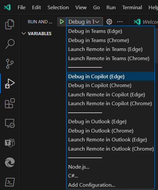Choose Launch Remote in Copilot (Edge)

point(110,95)
